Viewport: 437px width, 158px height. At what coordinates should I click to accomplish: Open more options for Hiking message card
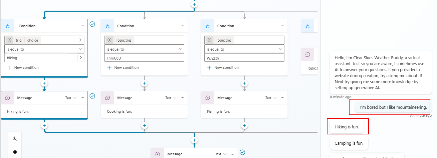(82, 98)
